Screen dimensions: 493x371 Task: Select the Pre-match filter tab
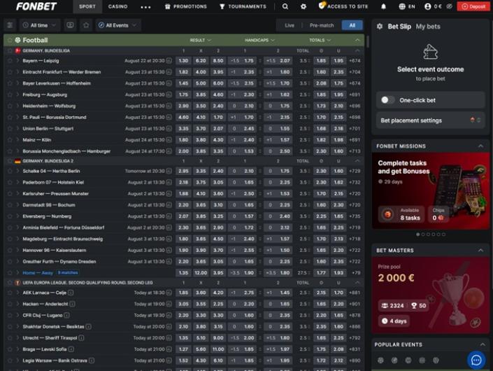click(322, 25)
